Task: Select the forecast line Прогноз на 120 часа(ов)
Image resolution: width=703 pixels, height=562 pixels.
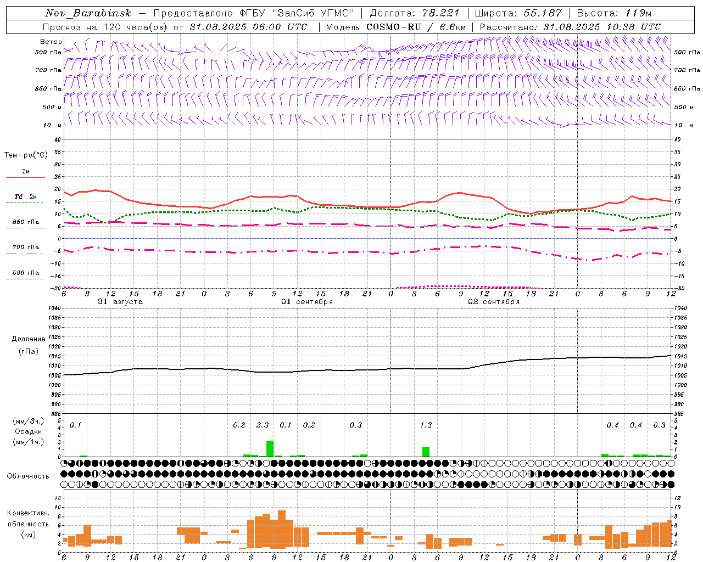Action: tap(106, 27)
